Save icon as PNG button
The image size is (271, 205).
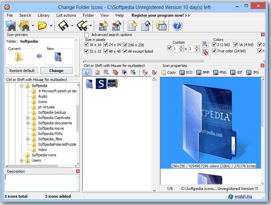220,72
